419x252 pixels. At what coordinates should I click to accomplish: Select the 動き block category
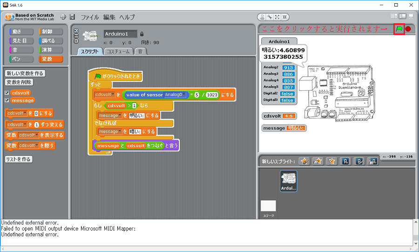tap(21, 32)
